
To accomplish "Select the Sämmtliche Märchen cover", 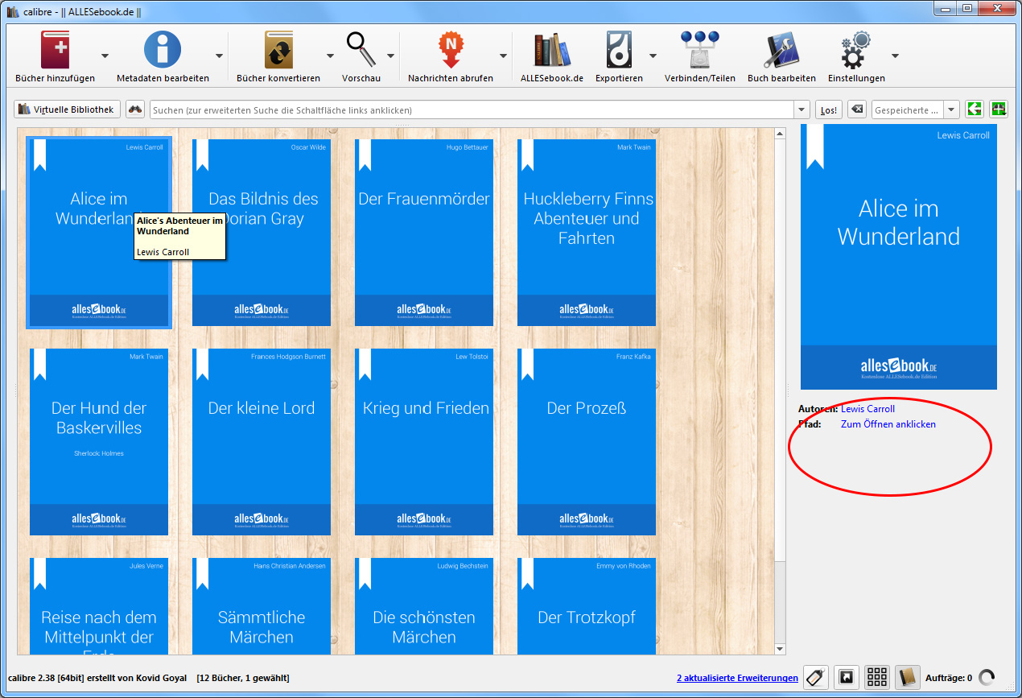I will [262, 606].
